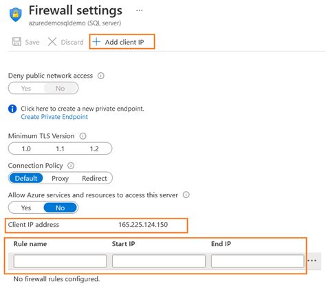Click the Firewall settings shield icon

(16, 14)
